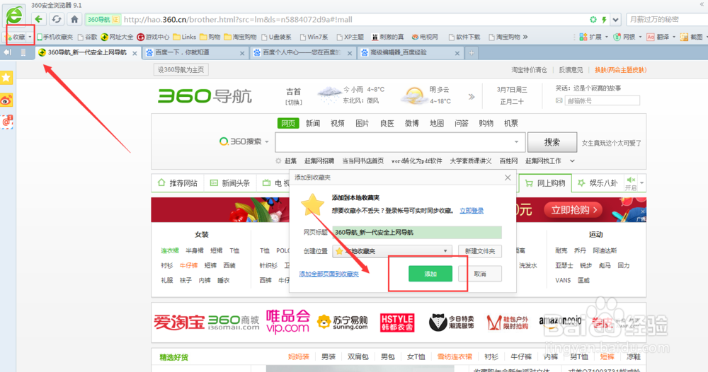Click the green lightning speed-mode icon
Viewport: 708px width, 372px height.
(604, 19)
